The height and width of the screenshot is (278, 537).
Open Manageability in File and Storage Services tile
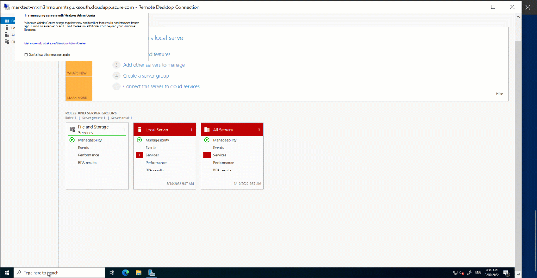click(x=90, y=140)
